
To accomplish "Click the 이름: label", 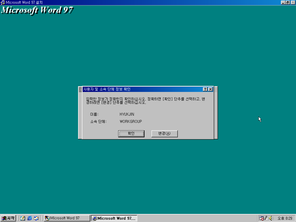I will [94, 114].
